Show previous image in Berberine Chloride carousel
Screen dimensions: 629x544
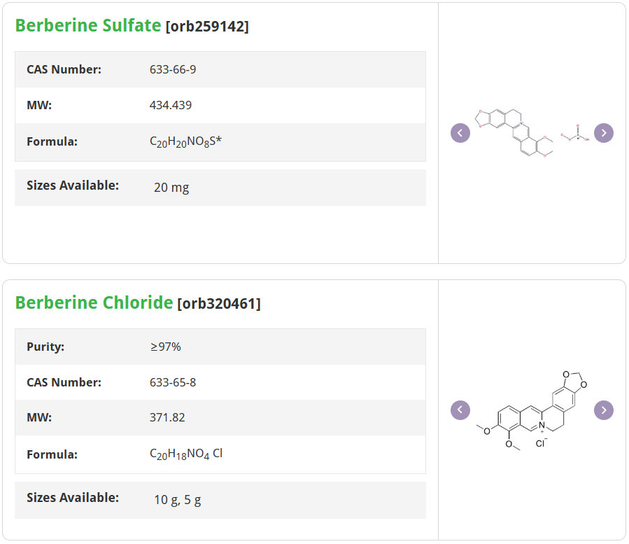coord(460,410)
